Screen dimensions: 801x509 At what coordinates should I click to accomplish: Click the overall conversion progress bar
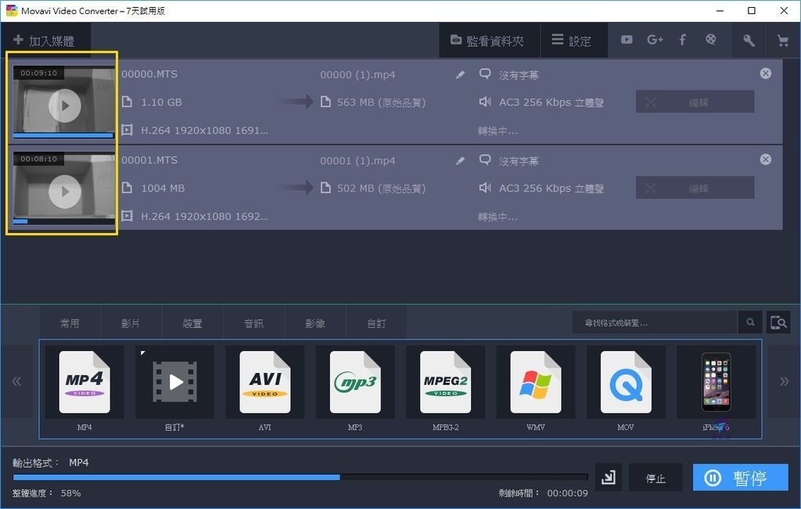point(300,478)
